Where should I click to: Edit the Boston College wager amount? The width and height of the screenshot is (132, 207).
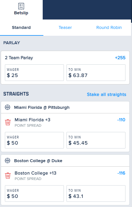[x=34, y=194]
